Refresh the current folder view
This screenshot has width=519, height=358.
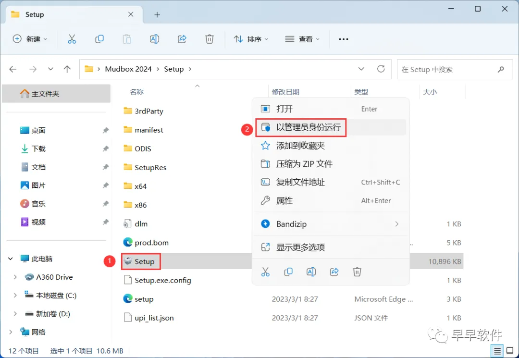pos(381,69)
